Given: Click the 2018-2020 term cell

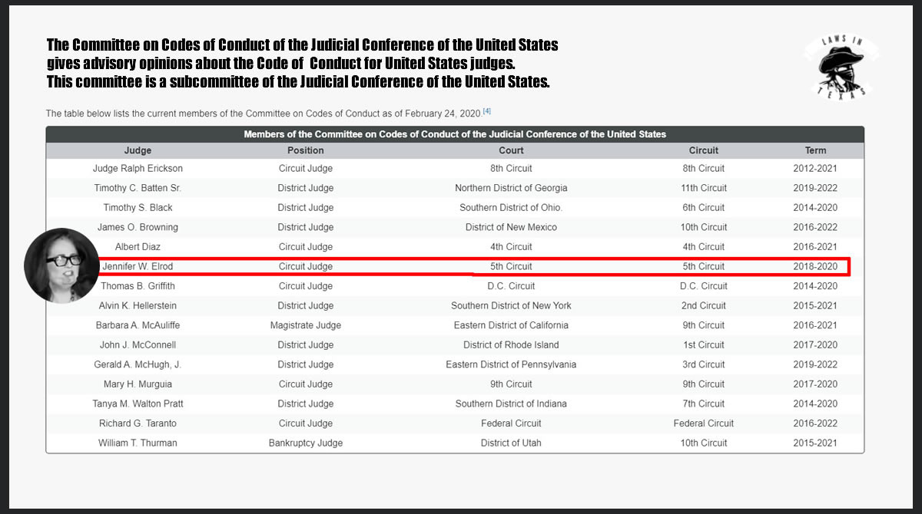Looking at the screenshot, I should pos(816,267).
